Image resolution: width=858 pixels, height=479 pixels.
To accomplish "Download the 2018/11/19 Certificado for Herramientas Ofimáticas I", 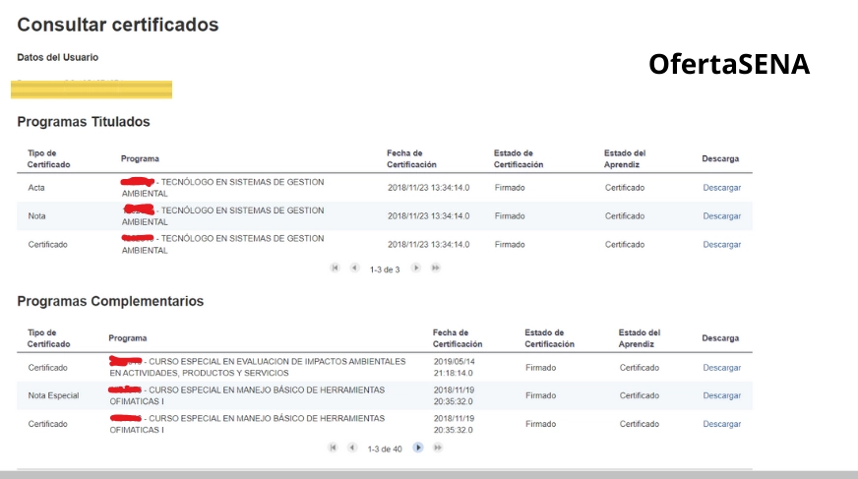I will point(722,424).
